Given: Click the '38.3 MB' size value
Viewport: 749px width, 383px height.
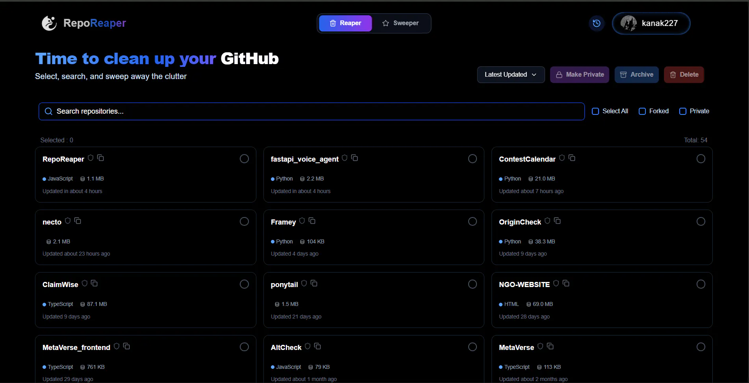Looking at the screenshot, I should [x=545, y=241].
